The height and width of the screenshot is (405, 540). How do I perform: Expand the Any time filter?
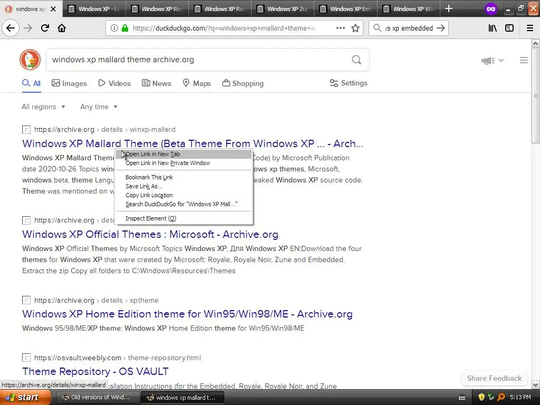pyautogui.click(x=99, y=107)
